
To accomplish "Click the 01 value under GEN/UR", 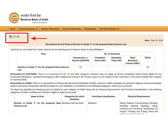I will (x=81, y=67).
